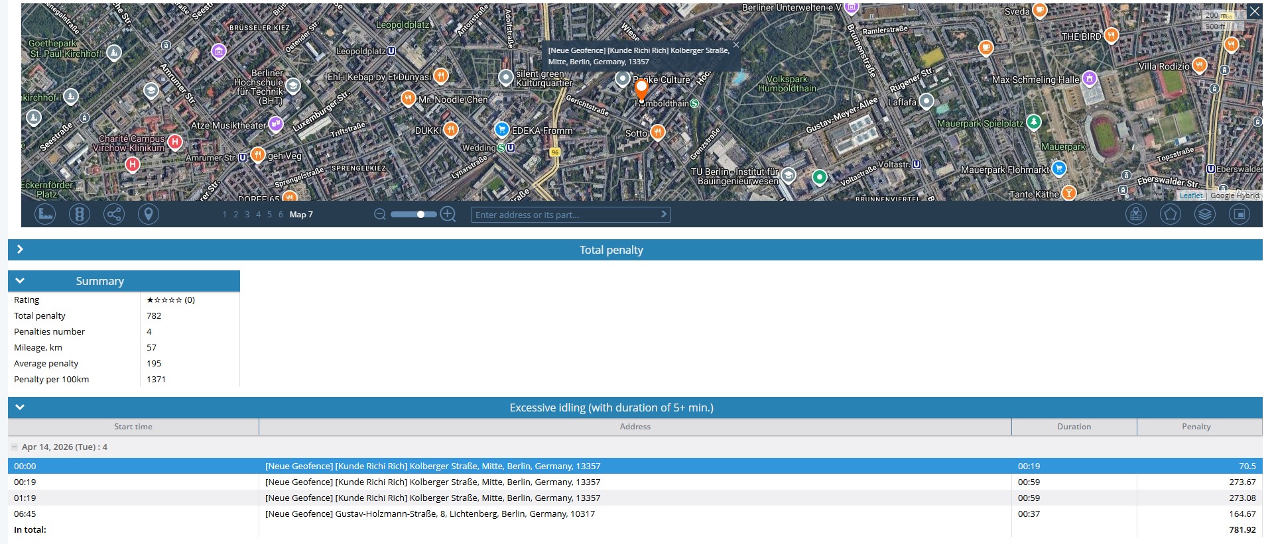Viewport: 1272px width, 544px height.
Task: Click the map zoom slider handle
Action: tap(420, 214)
